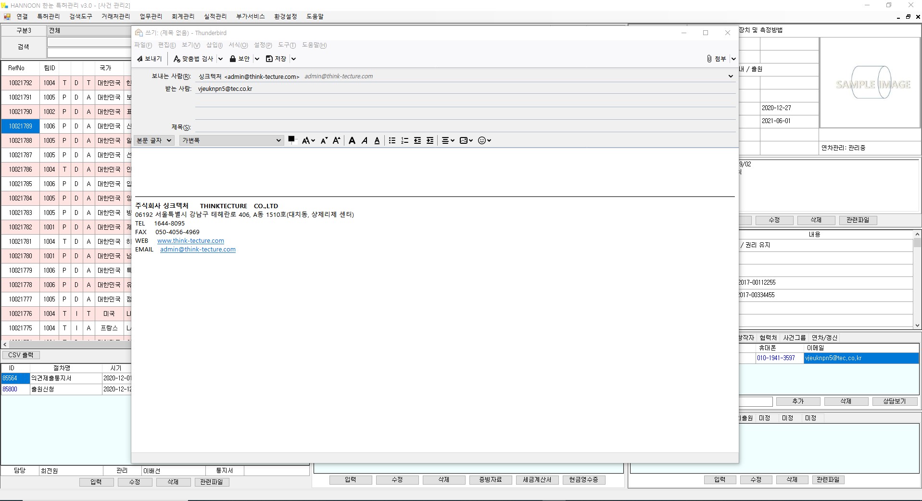
Task: Click the 보내기 send button
Action: click(x=150, y=59)
